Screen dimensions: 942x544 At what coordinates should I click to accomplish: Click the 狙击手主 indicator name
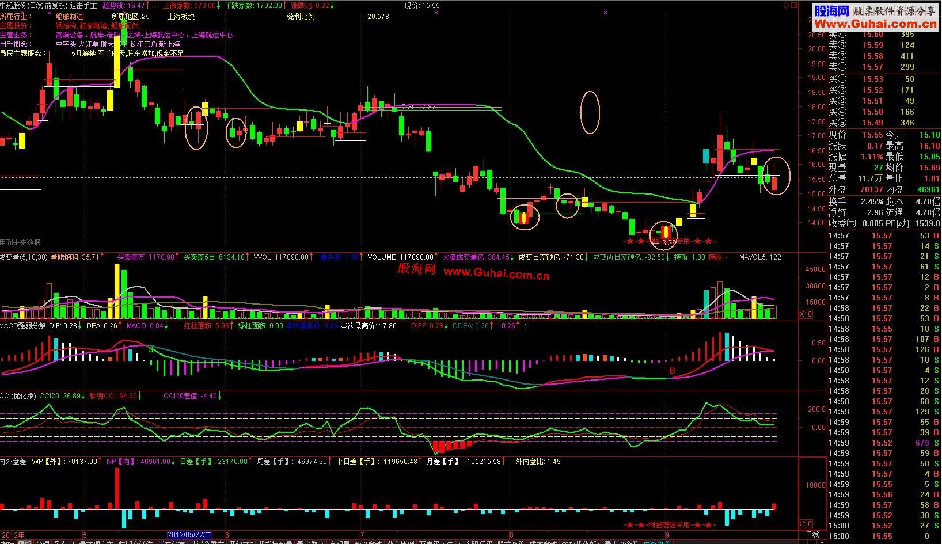click(83, 5)
